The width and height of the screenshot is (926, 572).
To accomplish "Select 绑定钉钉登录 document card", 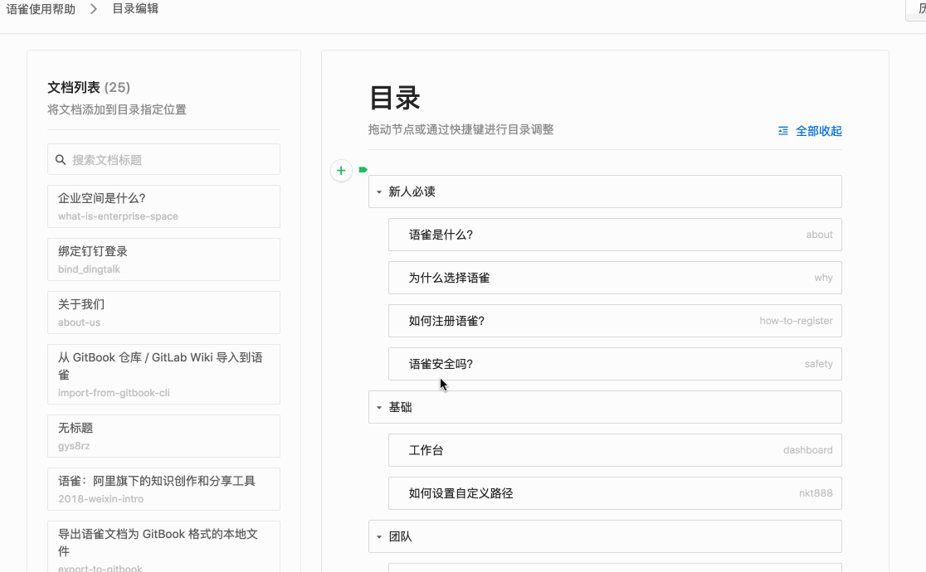I will pyautogui.click(x=163, y=259).
